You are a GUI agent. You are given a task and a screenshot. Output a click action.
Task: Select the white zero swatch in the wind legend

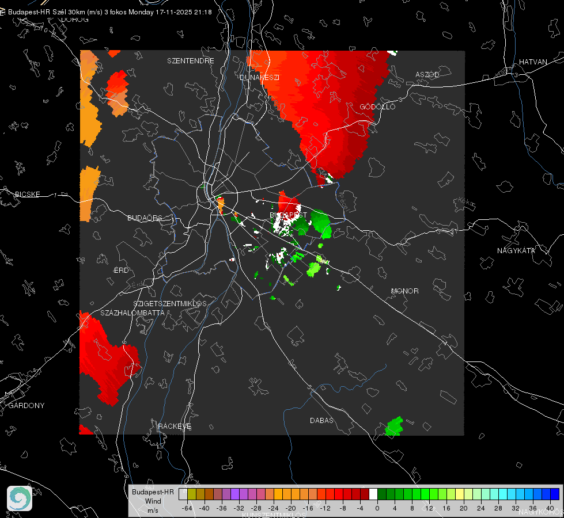coord(373,494)
